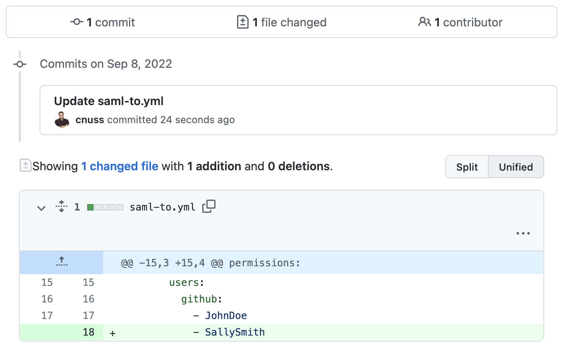The image size is (563, 345).
Task: Click the saml-to.yml file name
Action: pyautogui.click(x=162, y=207)
